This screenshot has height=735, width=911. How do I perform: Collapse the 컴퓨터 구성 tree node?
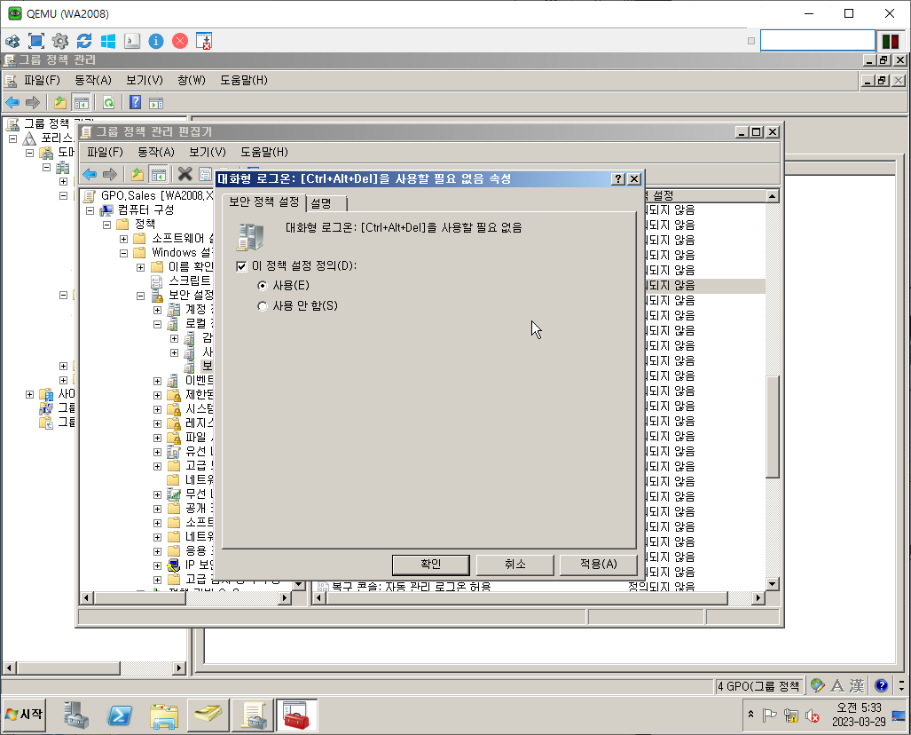(x=90, y=210)
